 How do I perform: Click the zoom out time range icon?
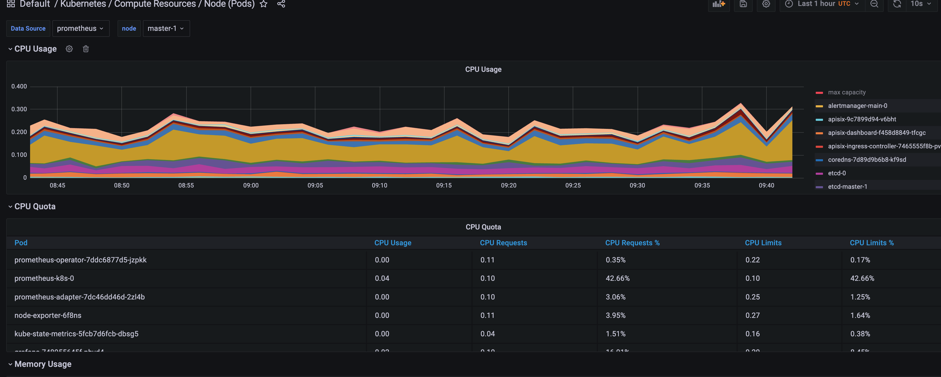(874, 4)
